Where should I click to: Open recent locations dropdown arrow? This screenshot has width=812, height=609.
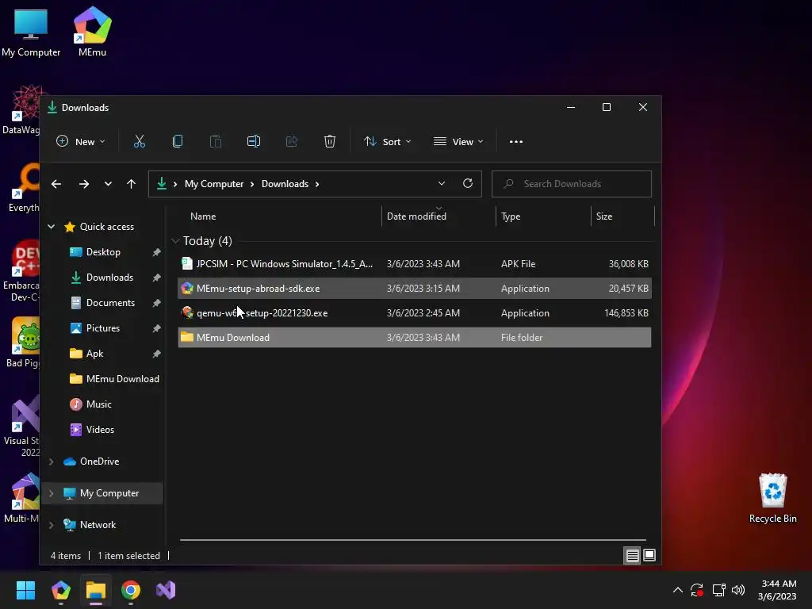[108, 184]
